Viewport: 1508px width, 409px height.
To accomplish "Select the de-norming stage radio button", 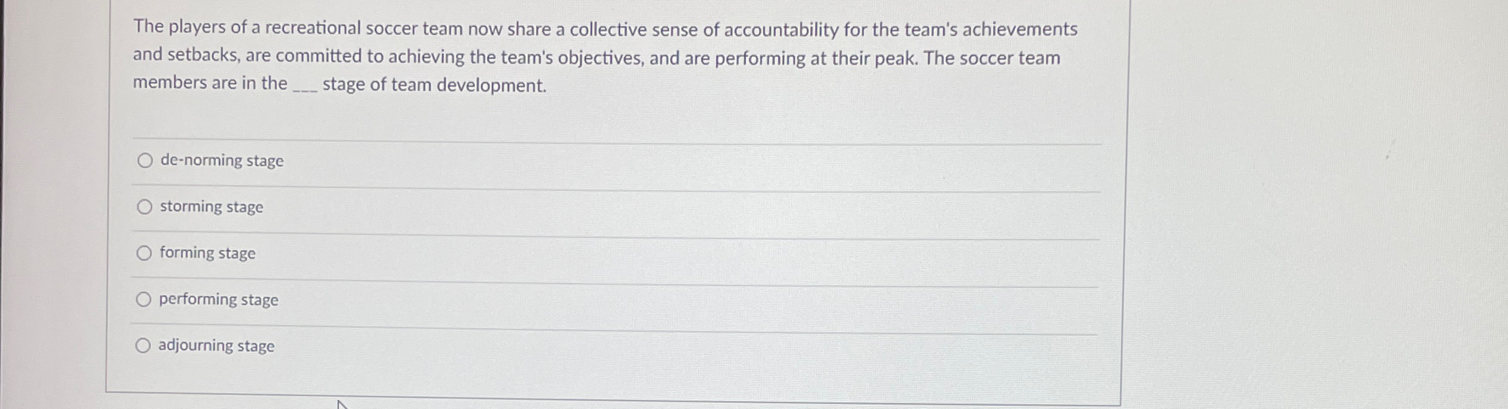I will 144,161.
